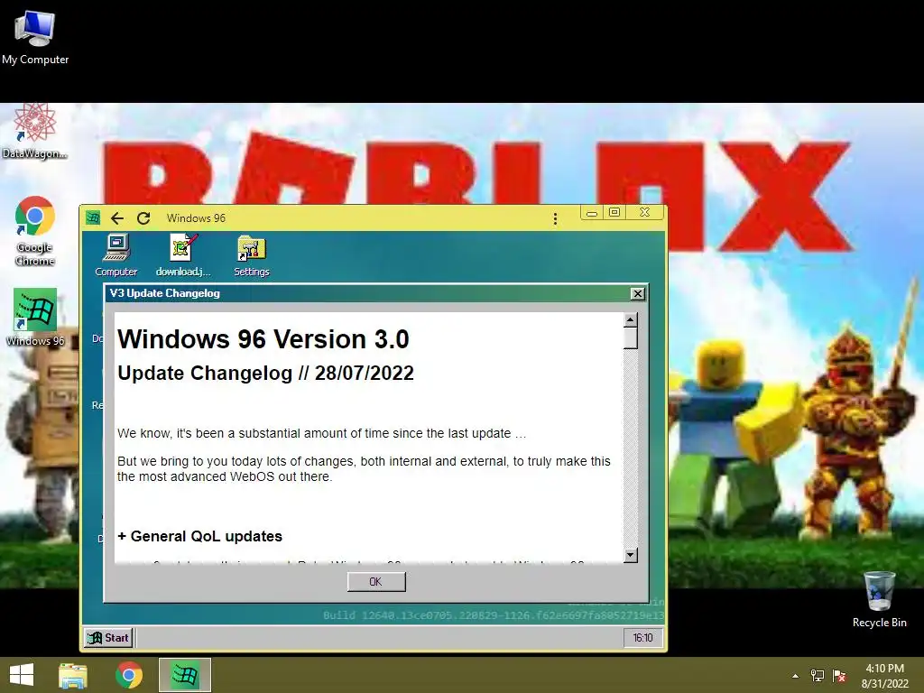Open the Action Center flag icon
Image resolution: width=924 pixels, height=693 pixels.
(x=839, y=676)
